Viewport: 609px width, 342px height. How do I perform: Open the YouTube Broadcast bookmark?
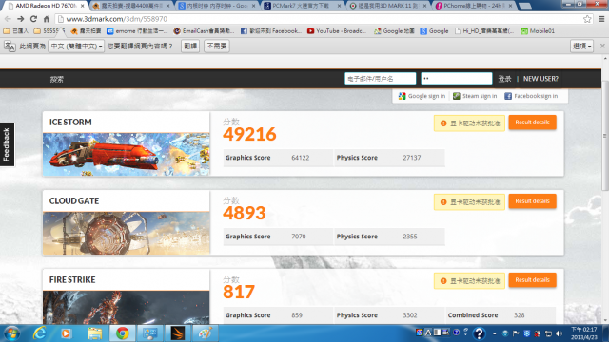click(336, 31)
